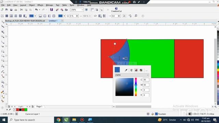Screen dimensions: 219x123
Task: Select the Text tool in toolbox
Action: [x=2, y=66]
